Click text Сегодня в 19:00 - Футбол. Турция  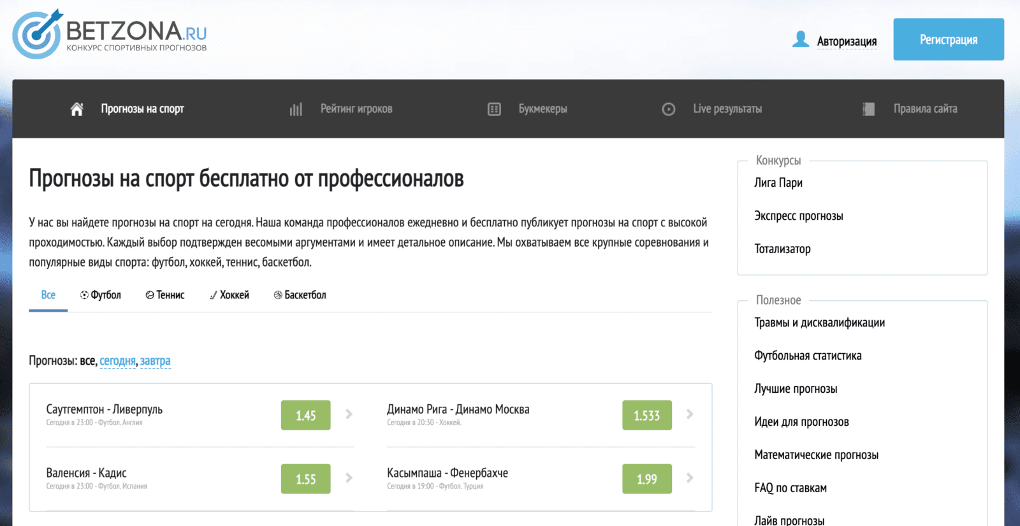[435, 486]
